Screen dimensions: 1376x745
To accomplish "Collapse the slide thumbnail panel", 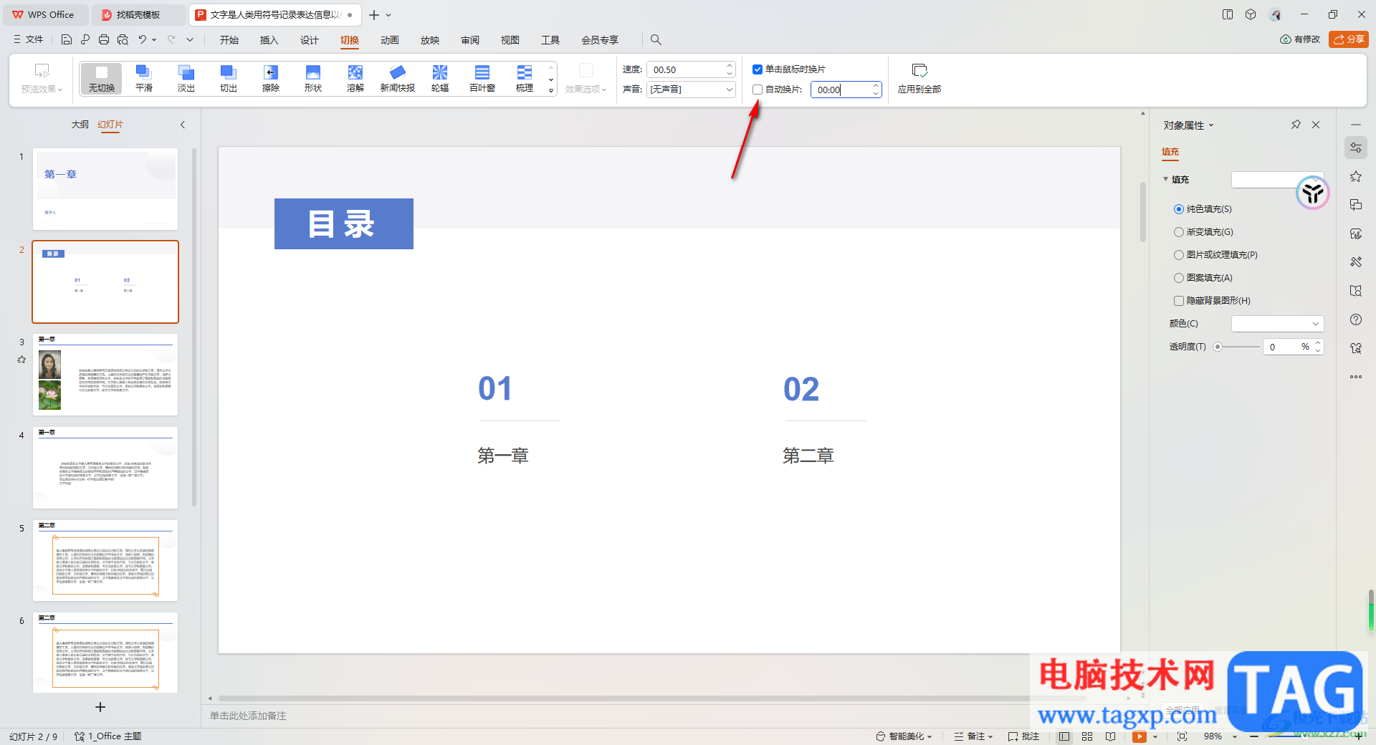I will 183,125.
